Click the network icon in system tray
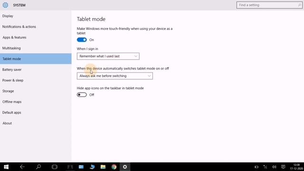304x171 pixels. coord(265,167)
